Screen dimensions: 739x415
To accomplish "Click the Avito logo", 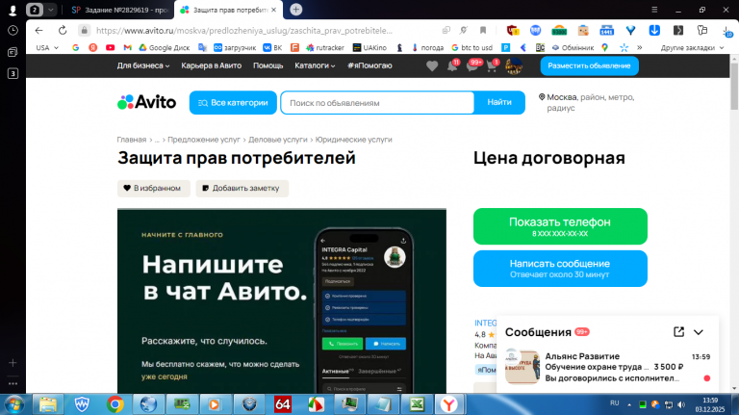I will [146, 102].
